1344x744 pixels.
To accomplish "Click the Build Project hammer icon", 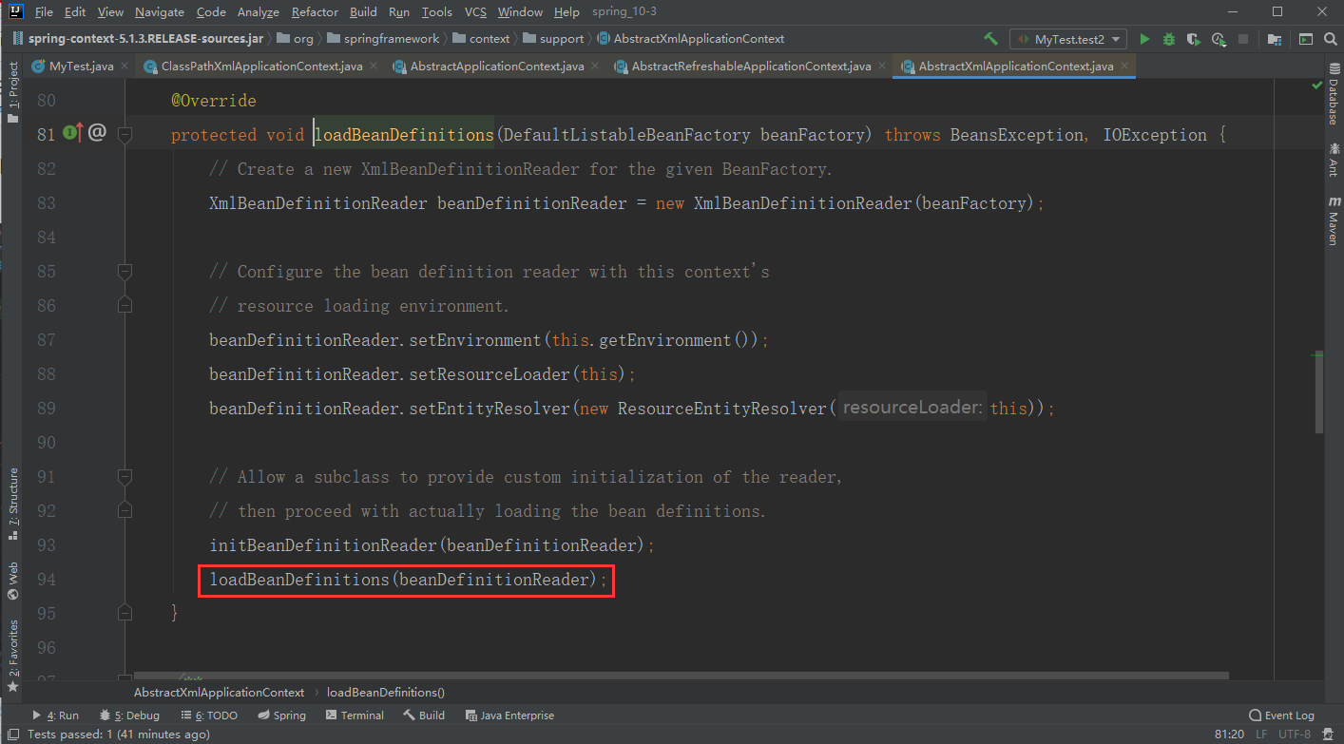I will (990, 39).
